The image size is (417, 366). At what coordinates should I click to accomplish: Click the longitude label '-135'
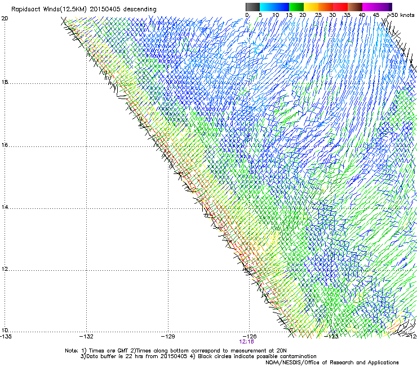tap(5, 337)
